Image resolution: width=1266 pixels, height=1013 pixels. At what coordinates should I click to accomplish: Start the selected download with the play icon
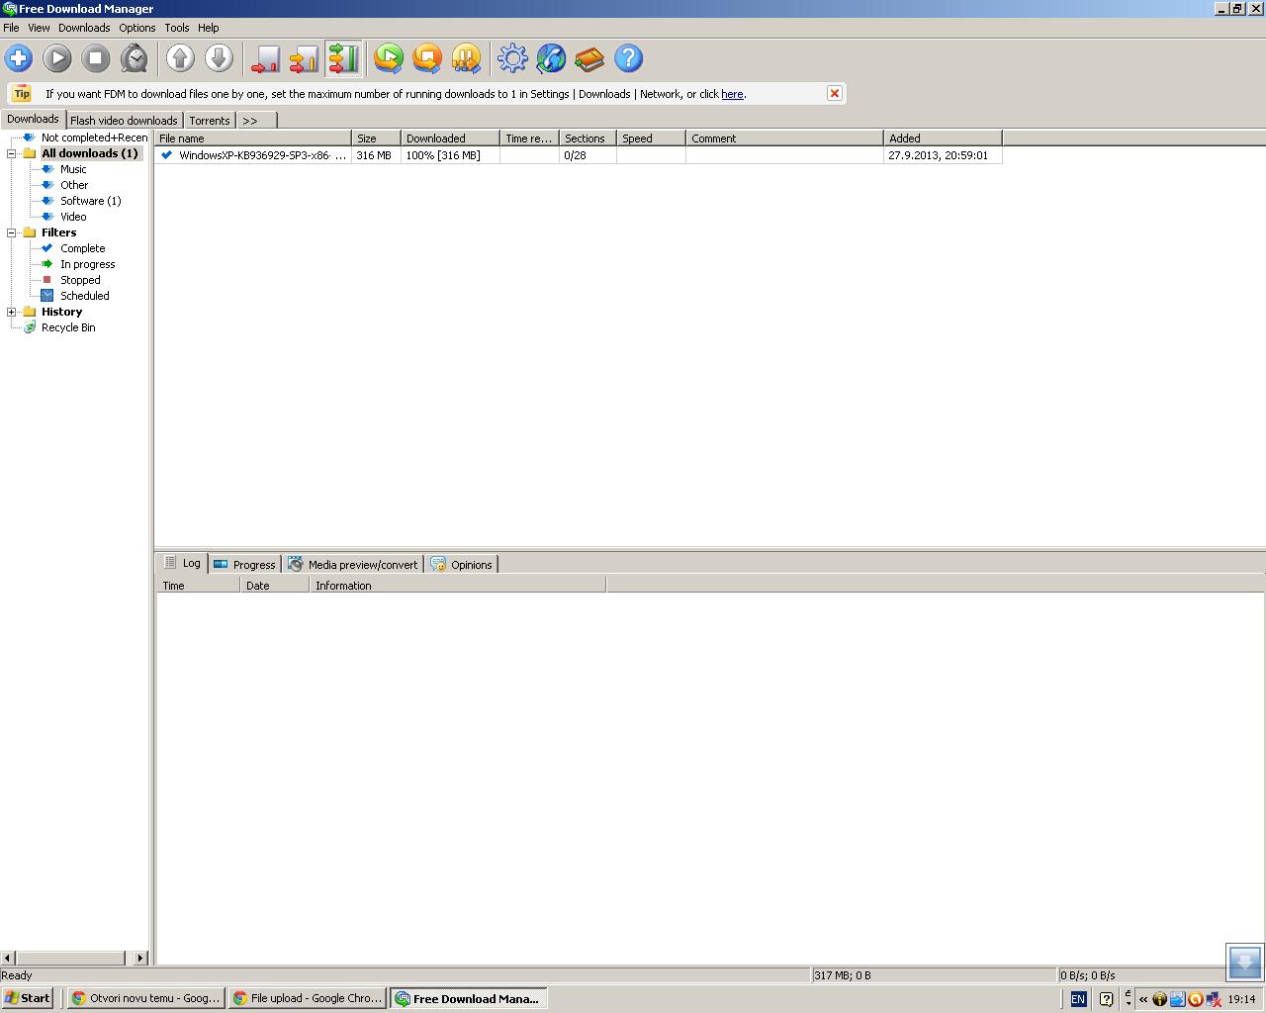pyautogui.click(x=57, y=58)
